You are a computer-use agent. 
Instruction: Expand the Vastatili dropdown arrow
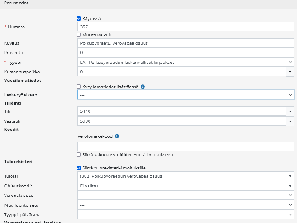[290, 121]
